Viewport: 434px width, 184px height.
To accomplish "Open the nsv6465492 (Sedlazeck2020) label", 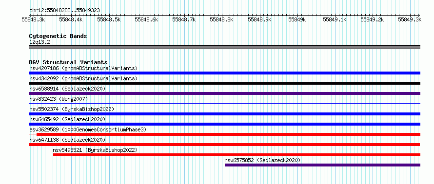I will point(67,119).
